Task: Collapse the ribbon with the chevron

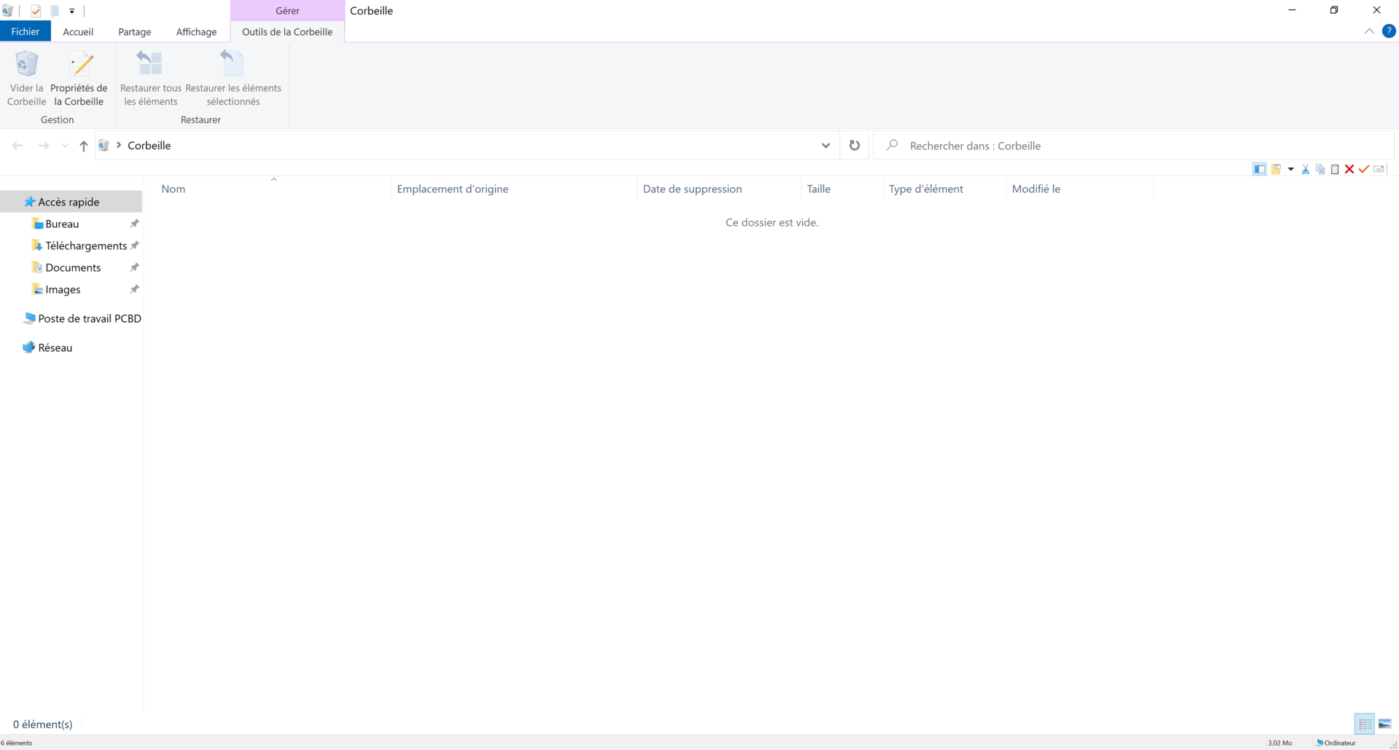Action: [x=1369, y=31]
